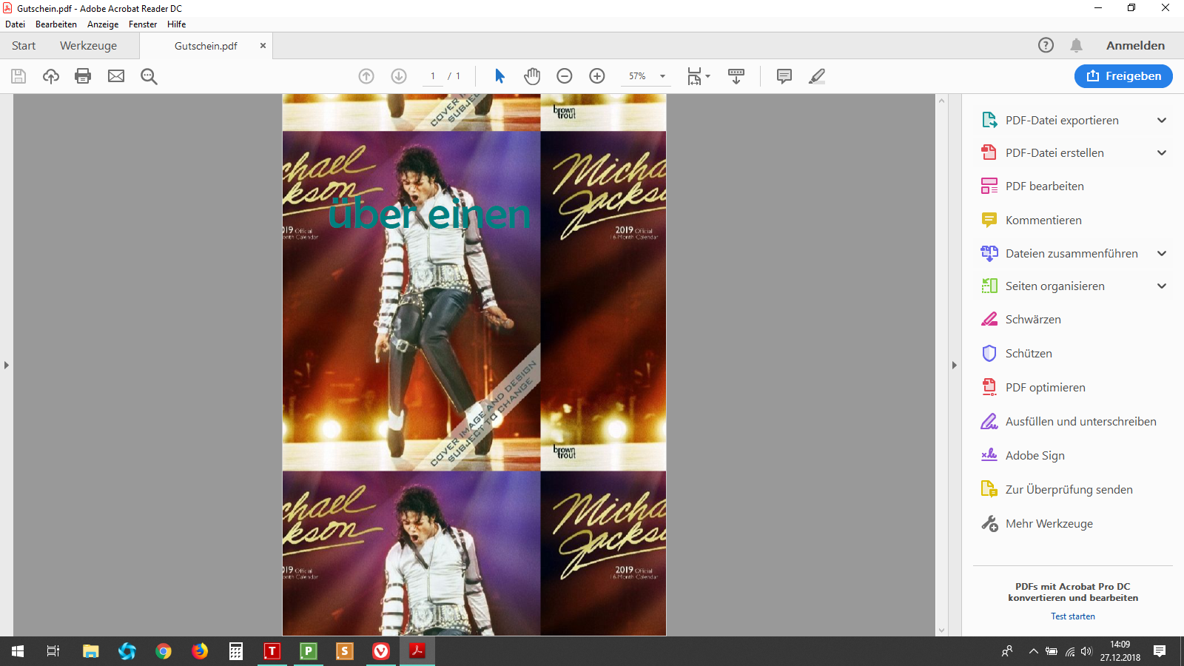Open the search text magnifier icon

[x=149, y=76]
